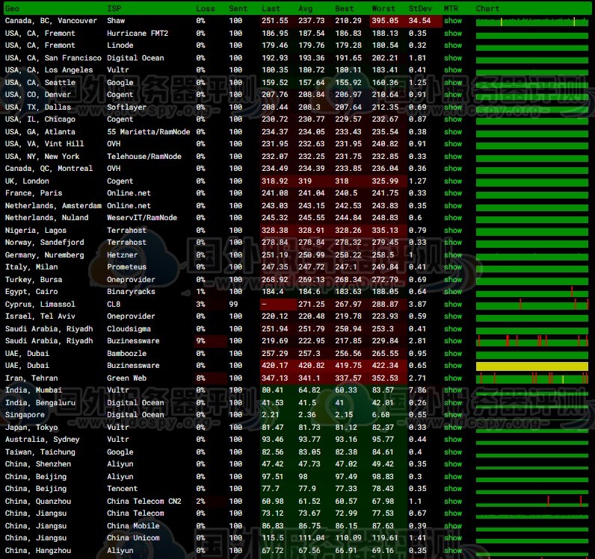This screenshot has width=595, height=559.
Task: Open 'show' link for Jiangsu China Mobile
Action: pos(453,526)
